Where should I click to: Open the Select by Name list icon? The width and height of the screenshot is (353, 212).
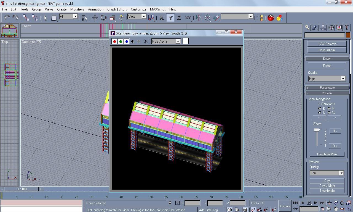(84, 18)
